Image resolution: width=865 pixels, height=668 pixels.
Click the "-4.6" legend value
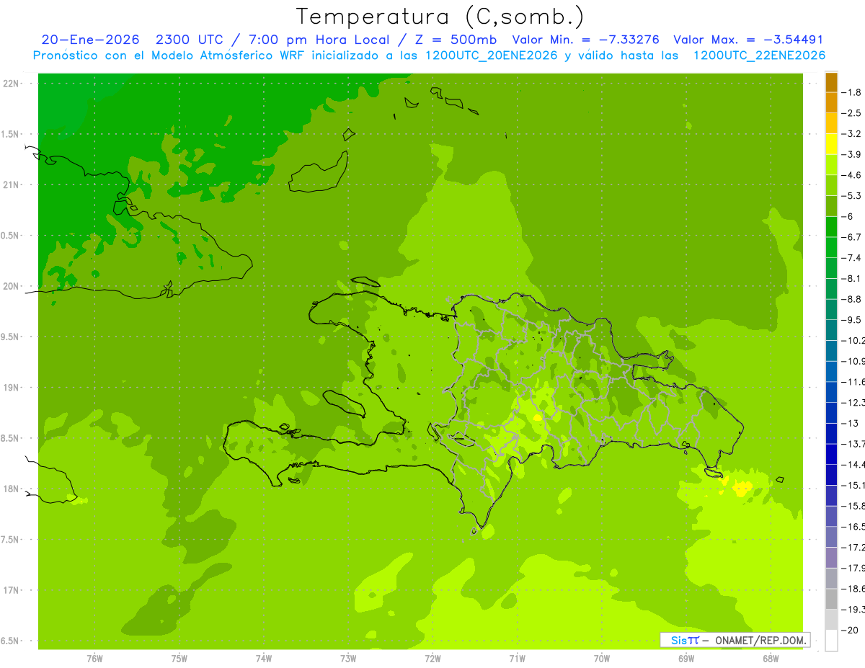point(853,175)
